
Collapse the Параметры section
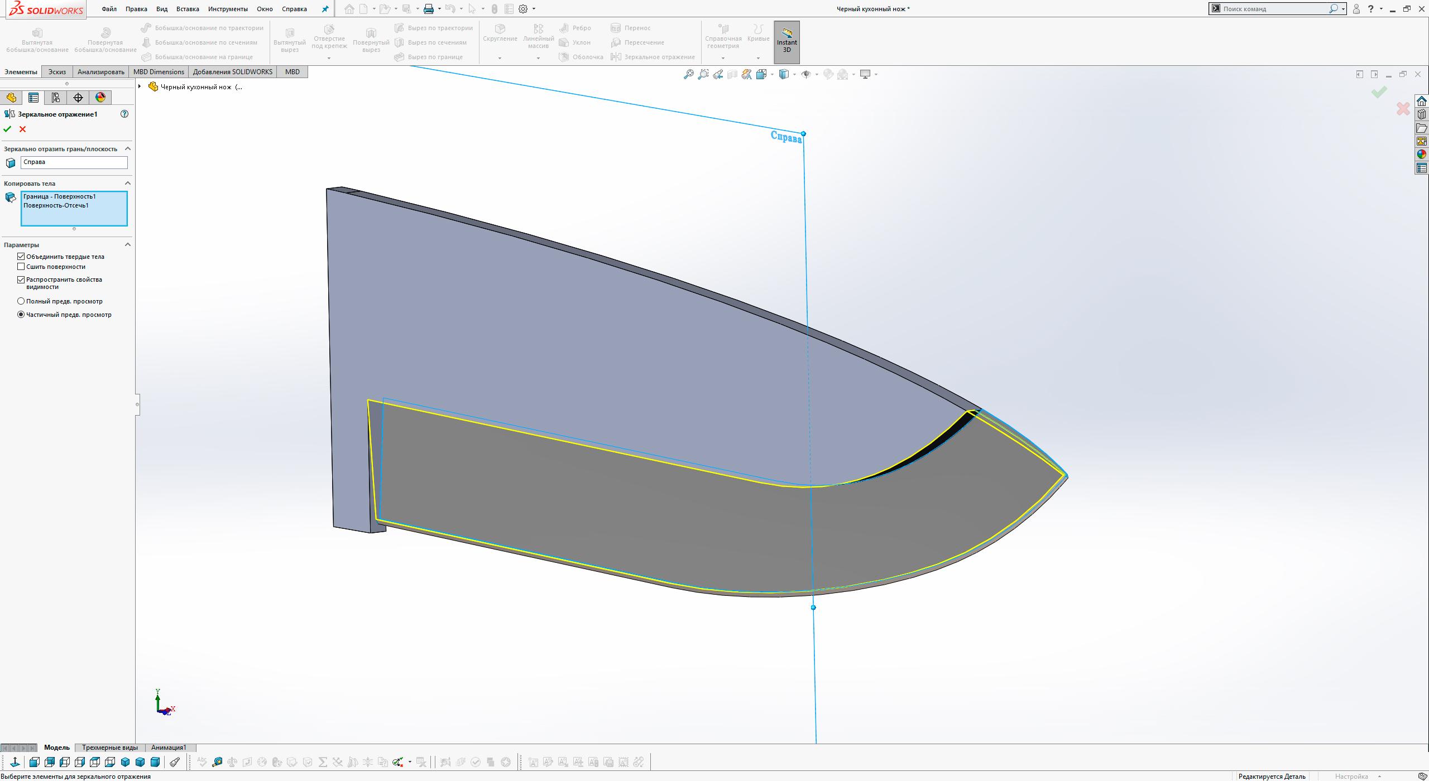coord(127,244)
